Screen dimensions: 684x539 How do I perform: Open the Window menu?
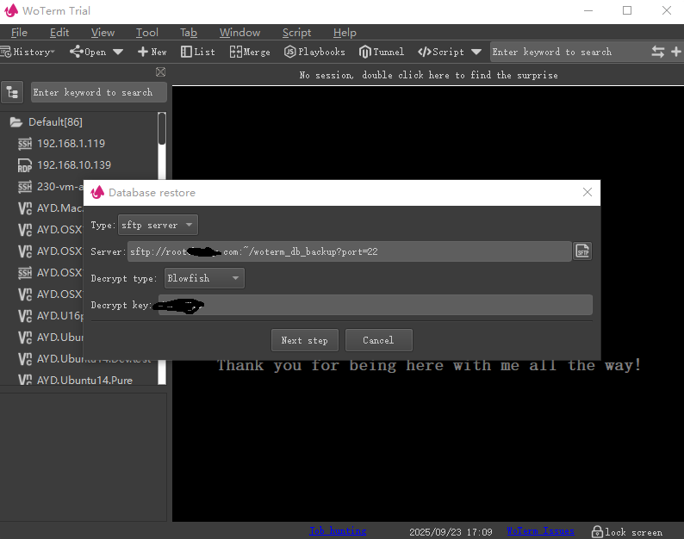tap(239, 32)
